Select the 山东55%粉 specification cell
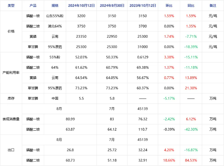 (x=55, y=16)
